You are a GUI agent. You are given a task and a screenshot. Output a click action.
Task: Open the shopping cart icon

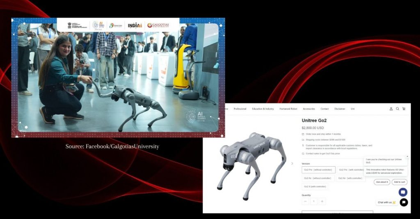click(x=404, y=109)
